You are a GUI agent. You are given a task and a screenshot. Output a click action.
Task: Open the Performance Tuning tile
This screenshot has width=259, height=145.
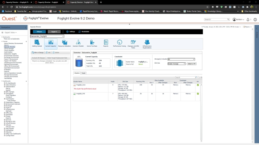coord(119,43)
